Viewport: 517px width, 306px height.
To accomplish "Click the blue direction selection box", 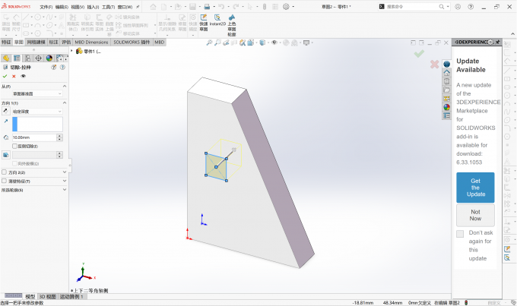I will (37, 125).
